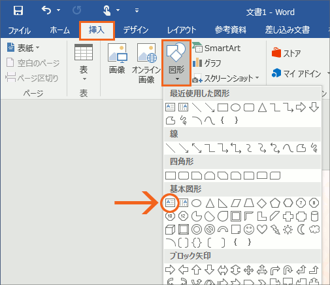Image resolution: width=330 pixels, height=285 pixels.
Task: Click the ページ区切り button
Action: pos(32,78)
